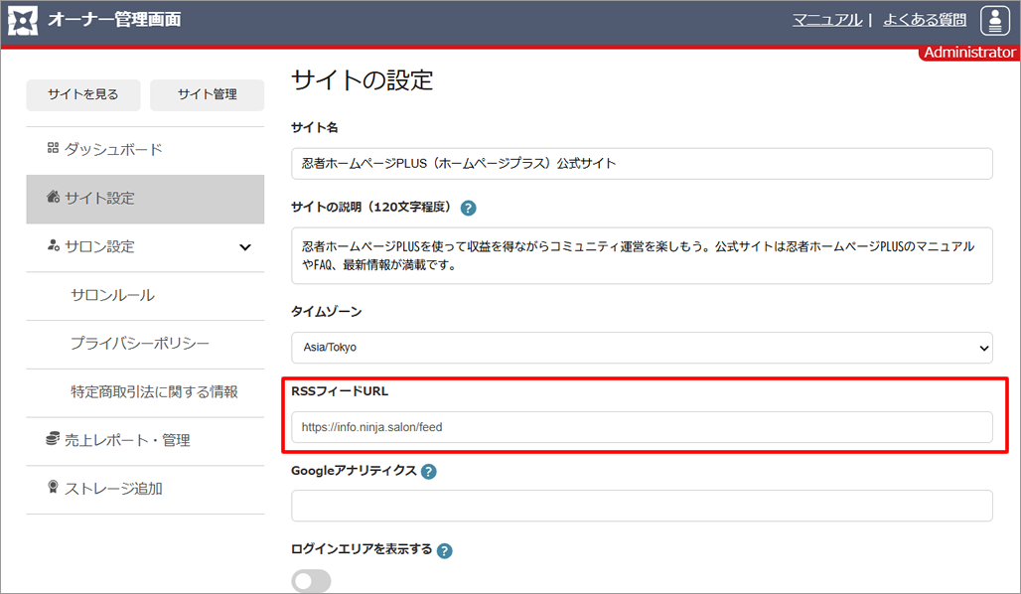Click the ninja logo icon in header

click(24, 21)
